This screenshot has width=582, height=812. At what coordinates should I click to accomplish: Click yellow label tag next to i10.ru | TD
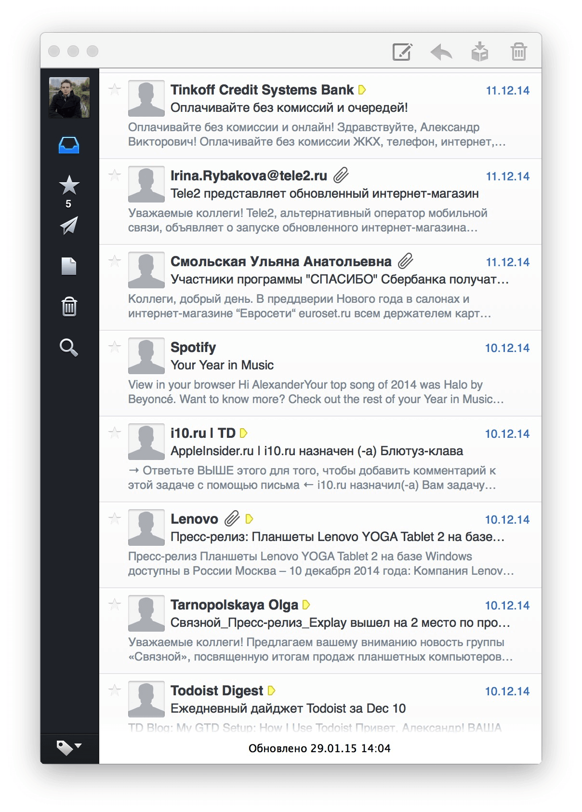244,433
